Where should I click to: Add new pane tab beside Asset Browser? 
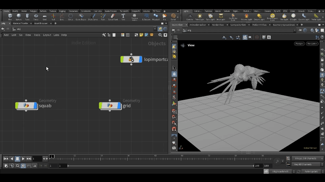pyautogui.click(x=55, y=23)
